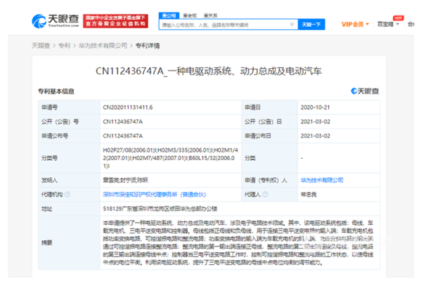Click the patent title CN112436747A heading
The image size is (422, 281).
point(209,71)
